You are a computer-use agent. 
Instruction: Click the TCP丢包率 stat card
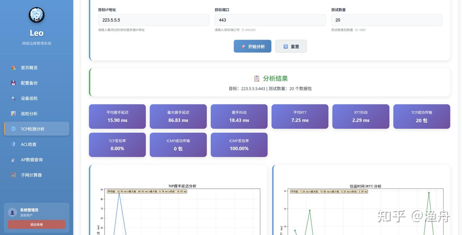pos(117,144)
